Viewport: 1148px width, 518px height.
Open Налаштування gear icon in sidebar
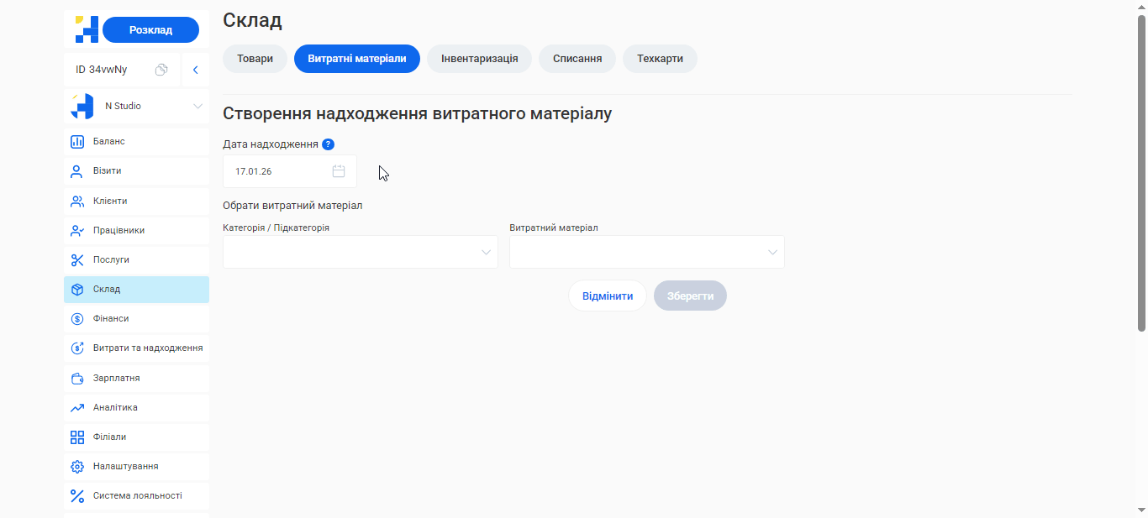[x=77, y=466]
